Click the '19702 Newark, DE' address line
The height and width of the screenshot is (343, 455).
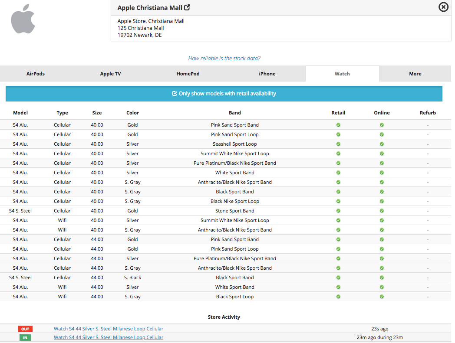click(x=139, y=35)
